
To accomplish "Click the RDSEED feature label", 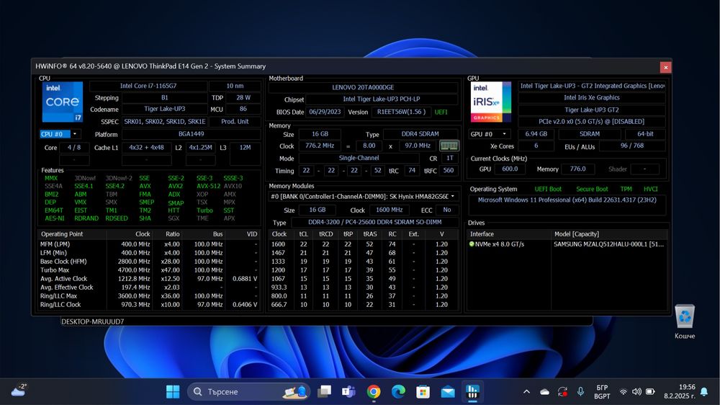I will (x=117, y=218).
